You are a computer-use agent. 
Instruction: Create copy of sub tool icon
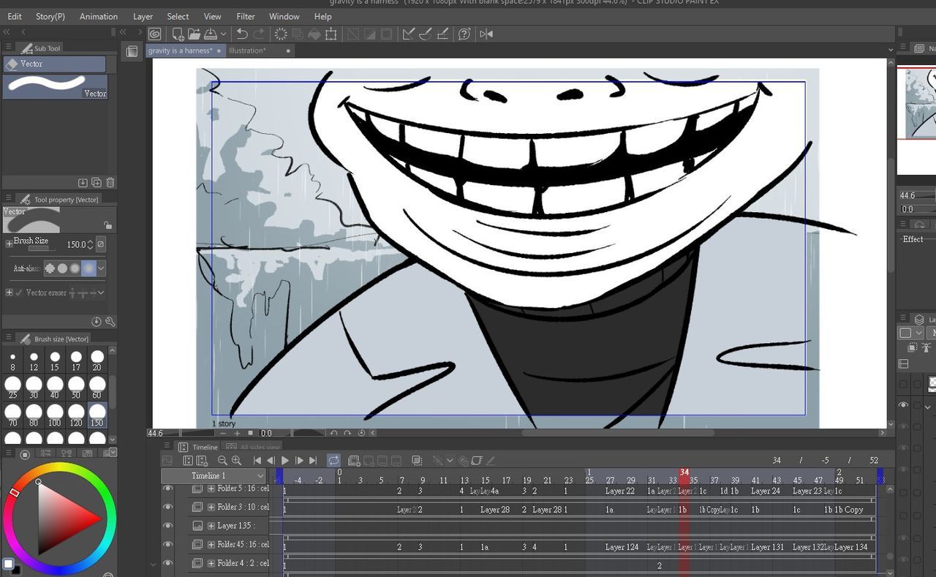pyautogui.click(x=97, y=183)
